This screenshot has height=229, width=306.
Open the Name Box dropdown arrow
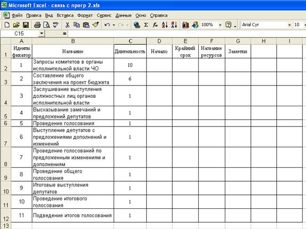coord(41,33)
